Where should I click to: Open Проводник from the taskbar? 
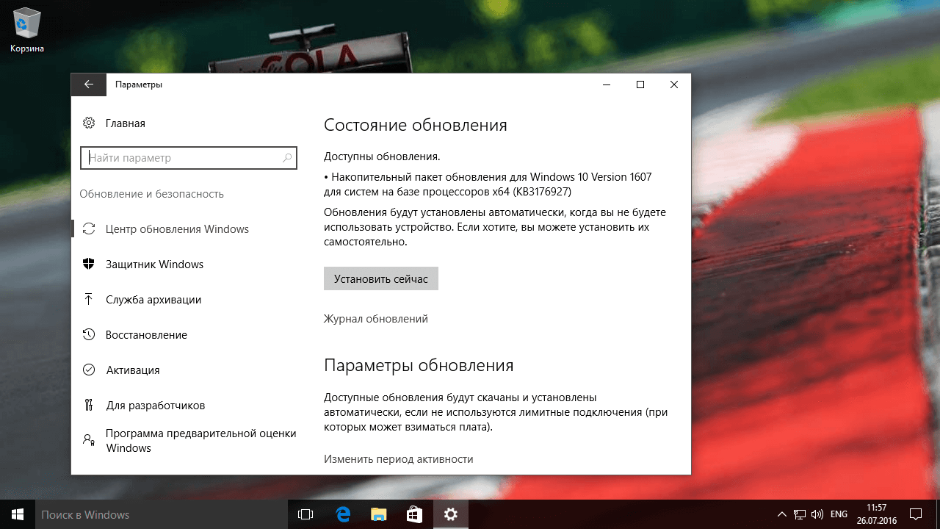click(x=378, y=514)
